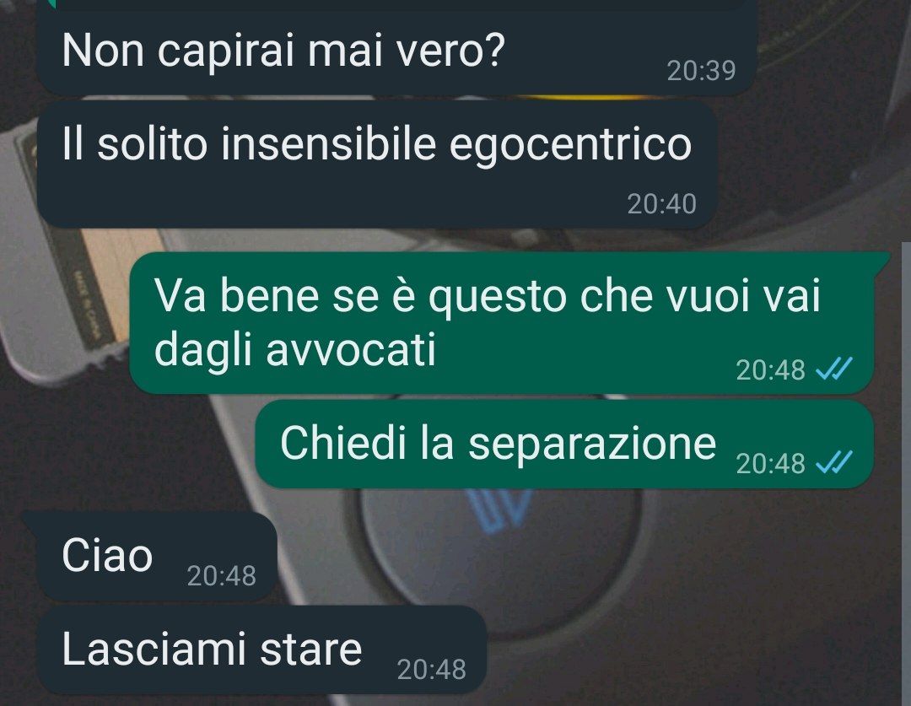This screenshot has height=706, width=911.
Task: Select the 'Il solito insensibile egocentrico' message
Action: point(376,164)
